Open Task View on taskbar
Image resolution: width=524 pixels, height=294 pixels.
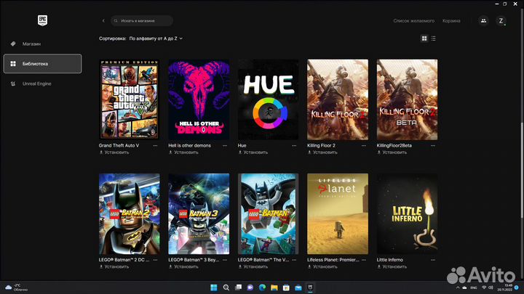pos(238,287)
